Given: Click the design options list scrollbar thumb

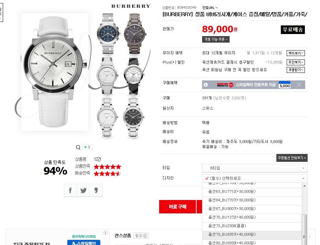Looking at the screenshot, I should [304, 230].
